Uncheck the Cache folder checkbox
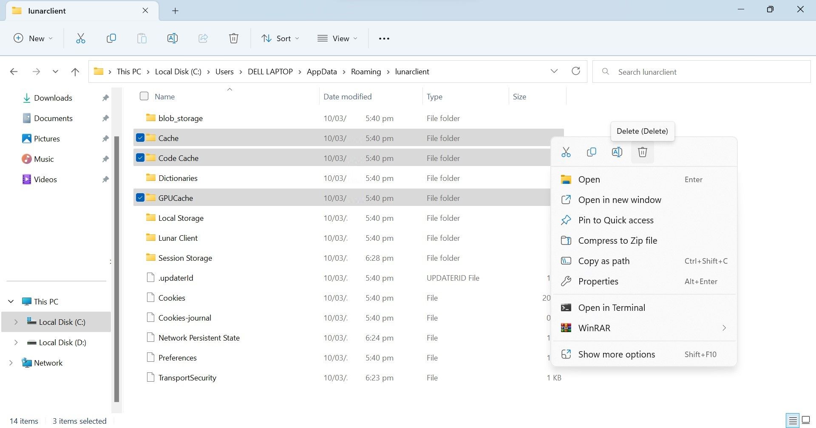The height and width of the screenshot is (428, 816). tap(140, 138)
